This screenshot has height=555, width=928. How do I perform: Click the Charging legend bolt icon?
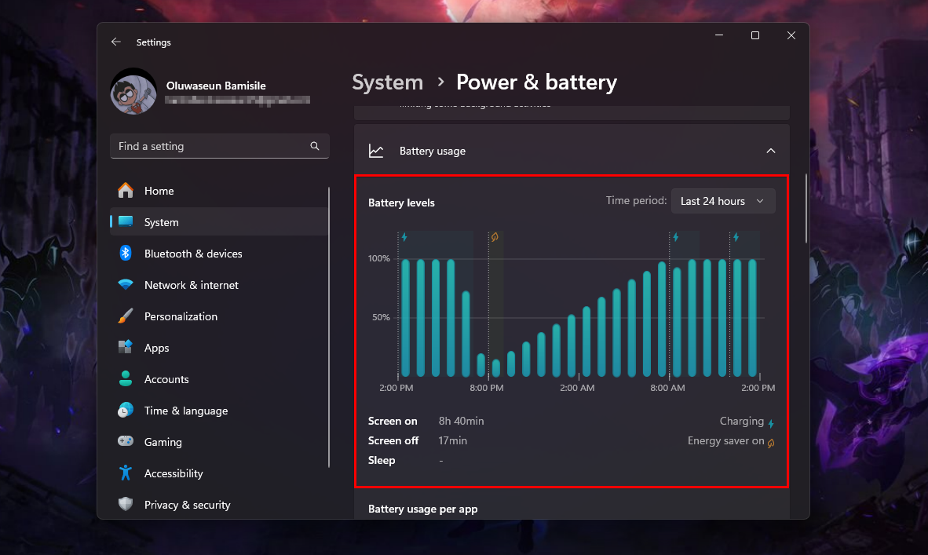coord(770,424)
